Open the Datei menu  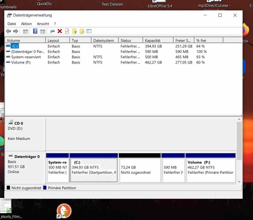coord(12,24)
